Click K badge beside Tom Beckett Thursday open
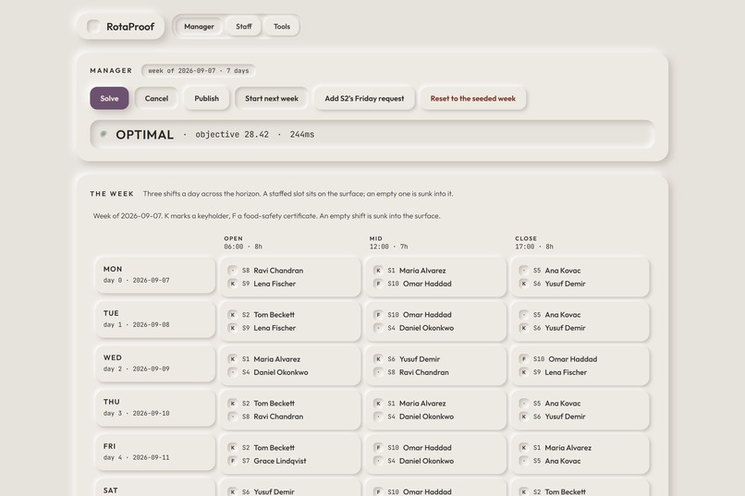 pyautogui.click(x=232, y=404)
